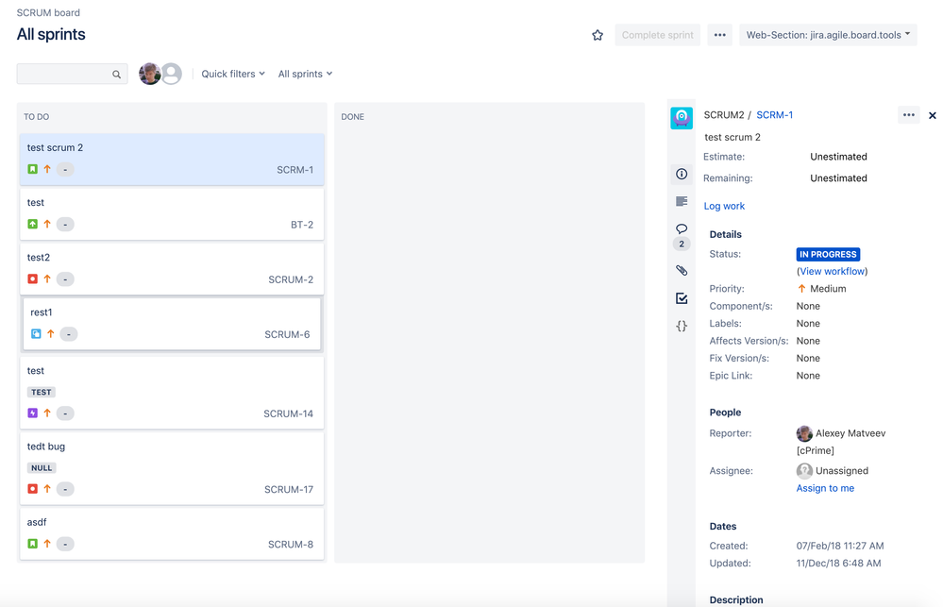This screenshot has width=943, height=607.
Task: Click the Details section heading
Action: [725, 234]
